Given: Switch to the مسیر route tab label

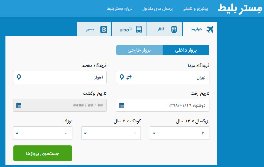Looking at the screenshot, I should pos(90,30).
